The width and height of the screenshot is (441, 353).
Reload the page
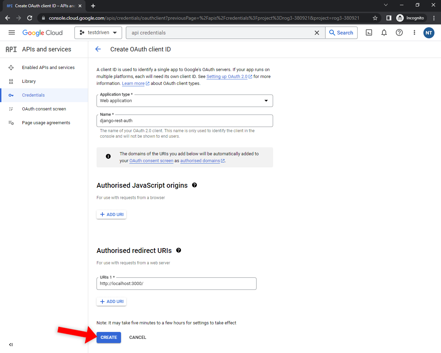tap(30, 18)
